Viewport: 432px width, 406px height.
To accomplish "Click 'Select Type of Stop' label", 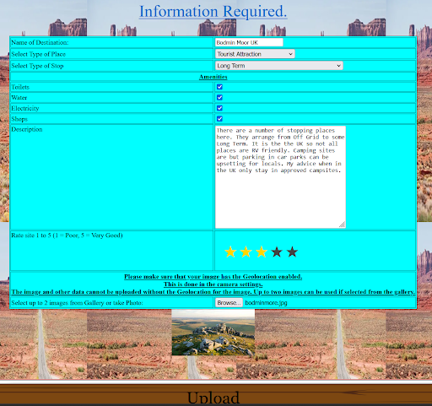I will click(x=37, y=66).
